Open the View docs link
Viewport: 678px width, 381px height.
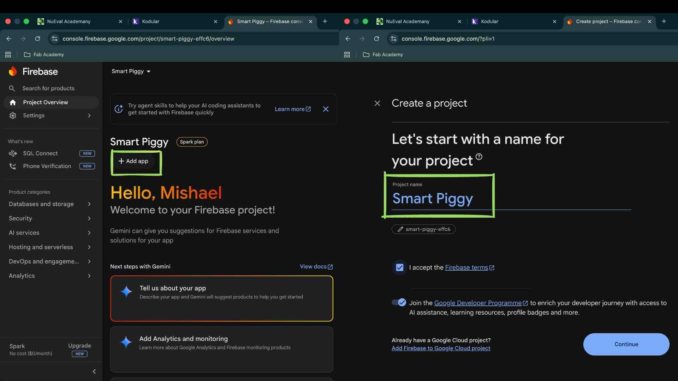tap(316, 267)
